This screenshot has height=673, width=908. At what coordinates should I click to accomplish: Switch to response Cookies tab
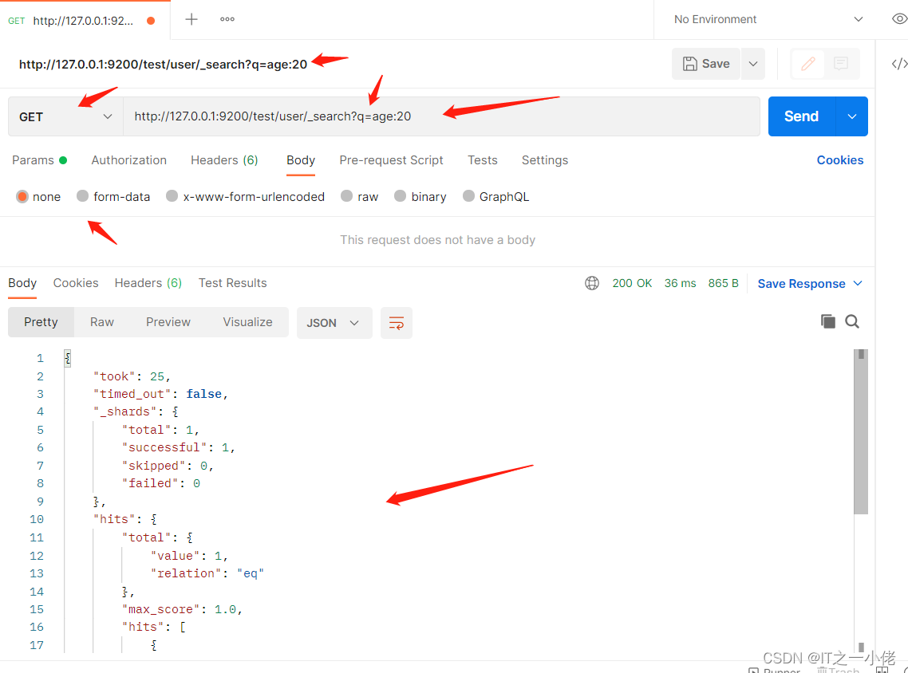[76, 283]
